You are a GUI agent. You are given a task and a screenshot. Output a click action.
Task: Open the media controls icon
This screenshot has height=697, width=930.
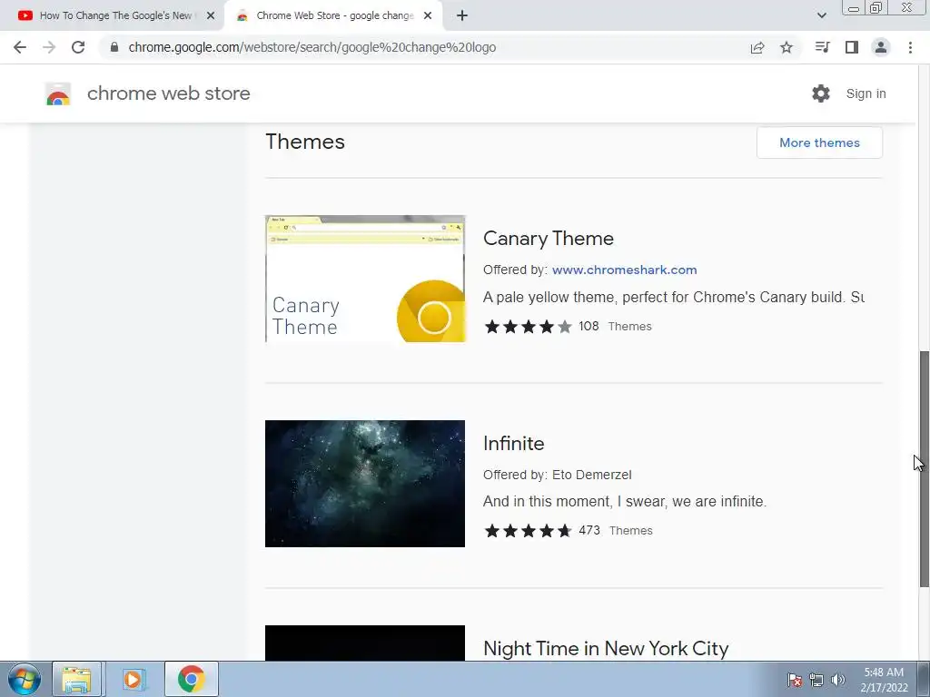(x=822, y=47)
